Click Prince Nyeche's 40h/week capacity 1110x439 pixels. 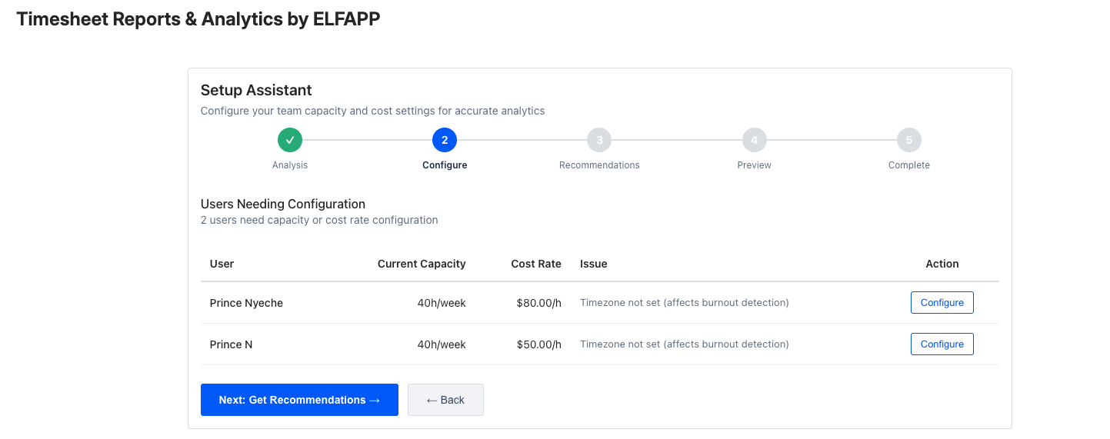coord(442,303)
